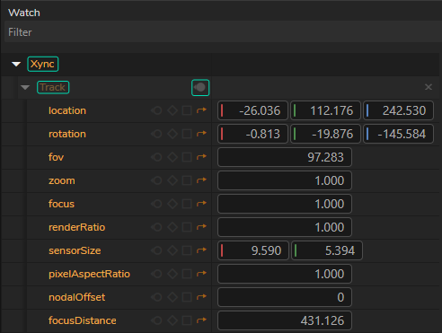Toggle the square icon on nodalOffset row
Screen dimensions: 442x333
pos(187,297)
